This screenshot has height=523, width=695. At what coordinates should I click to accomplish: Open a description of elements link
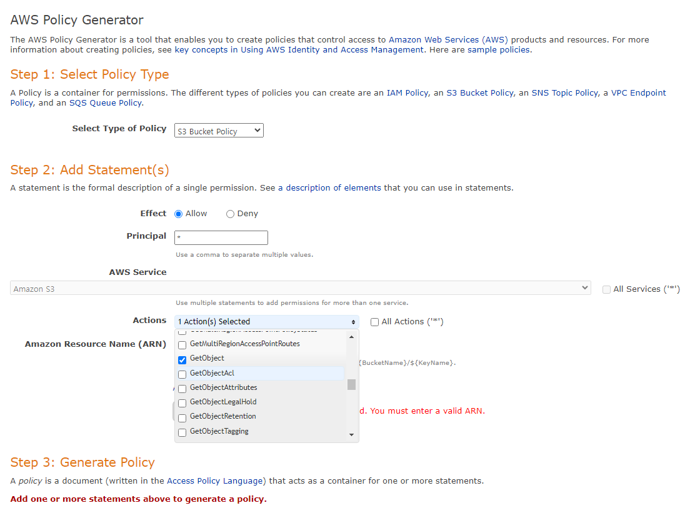[x=329, y=187]
